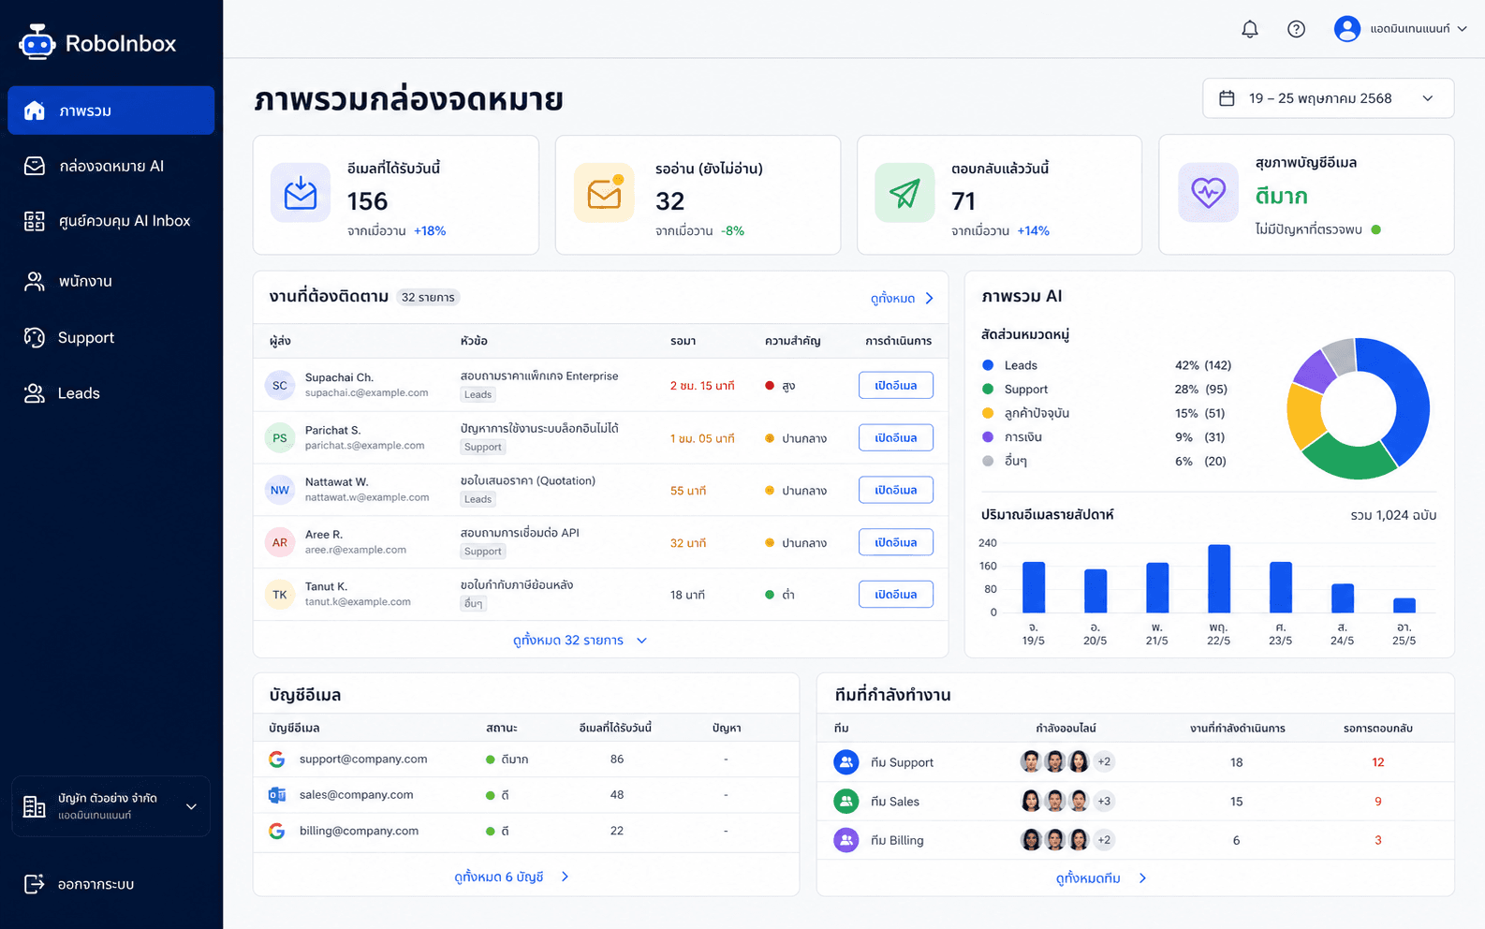Click เปิดอีเมล for Parichat S.
Viewport: 1485px width, 929px height.
click(x=896, y=438)
